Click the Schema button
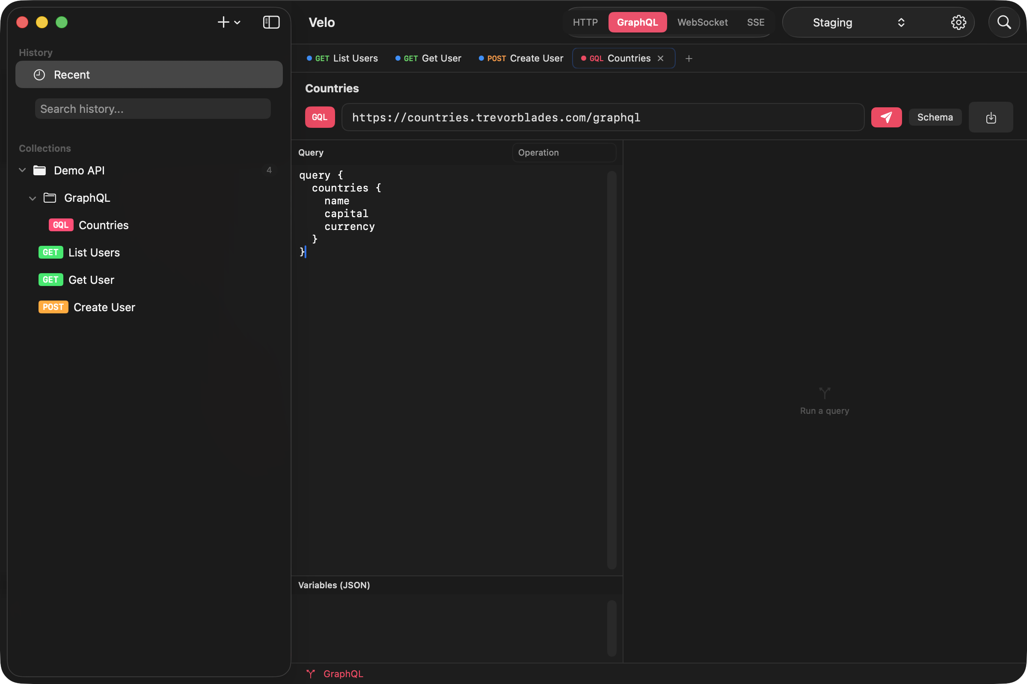The height and width of the screenshot is (684, 1027). point(935,117)
